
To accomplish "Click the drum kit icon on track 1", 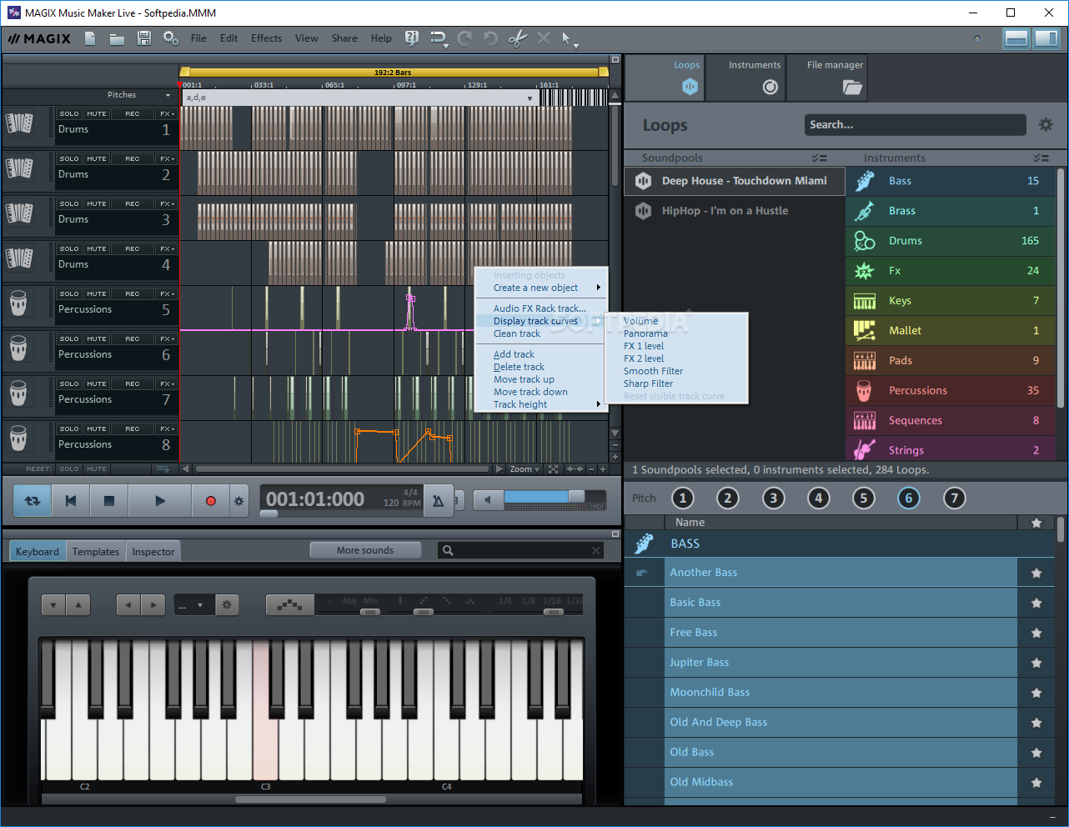I will (x=19, y=123).
